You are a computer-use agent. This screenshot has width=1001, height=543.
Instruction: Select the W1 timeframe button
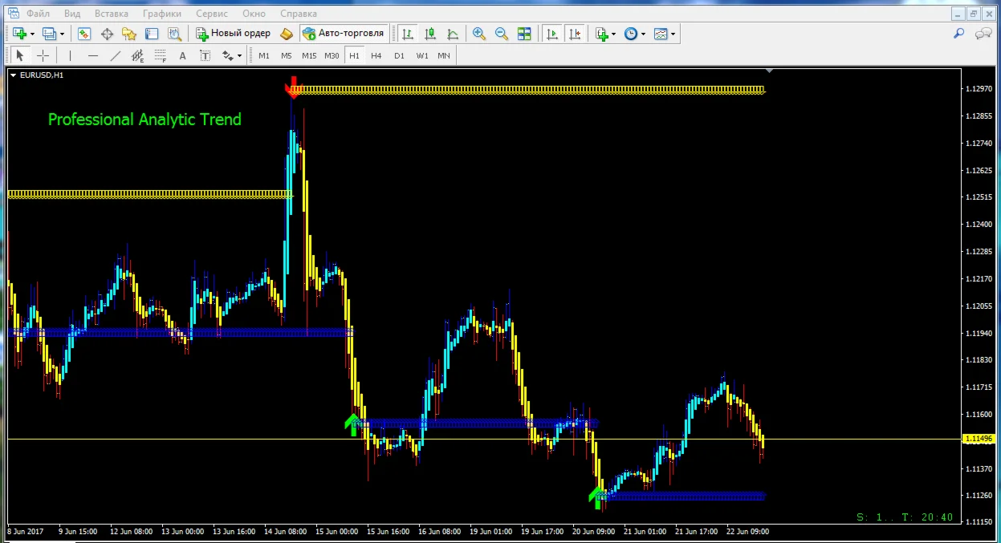422,55
